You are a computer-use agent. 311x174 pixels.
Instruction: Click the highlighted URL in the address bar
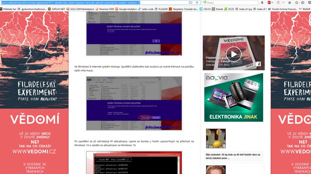tap(72, 2)
